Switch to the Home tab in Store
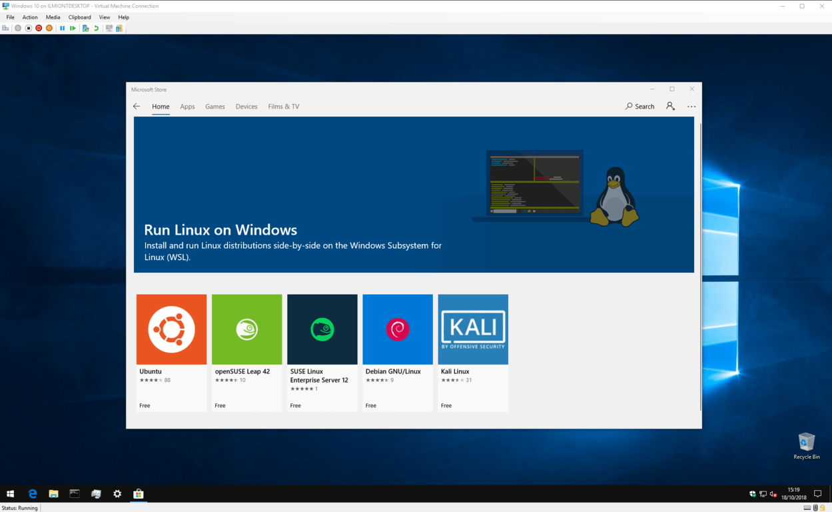 coord(161,107)
